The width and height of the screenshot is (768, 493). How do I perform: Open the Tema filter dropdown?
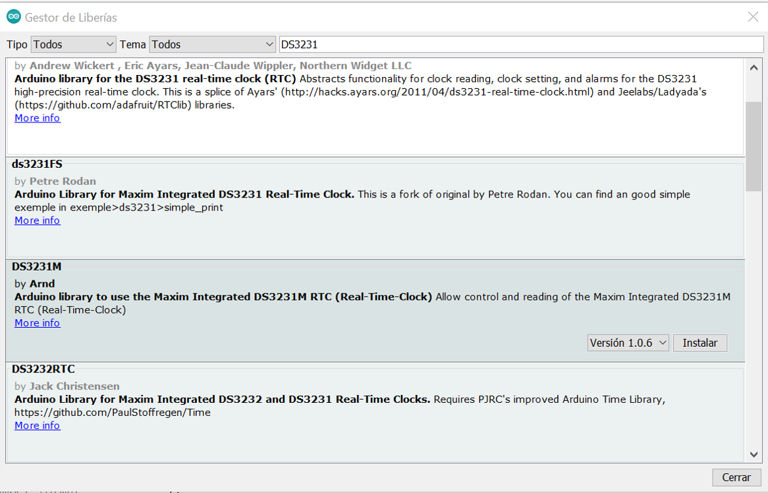pos(212,45)
